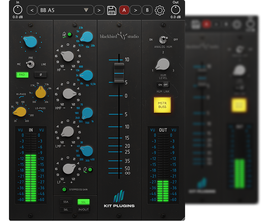Screen dimensions: 269x221
Task: Click the LF shelf green LED button
Action: 90,170
